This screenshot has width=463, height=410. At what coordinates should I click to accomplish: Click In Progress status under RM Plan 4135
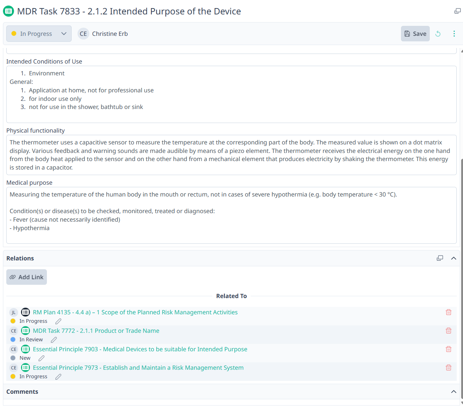33,321
